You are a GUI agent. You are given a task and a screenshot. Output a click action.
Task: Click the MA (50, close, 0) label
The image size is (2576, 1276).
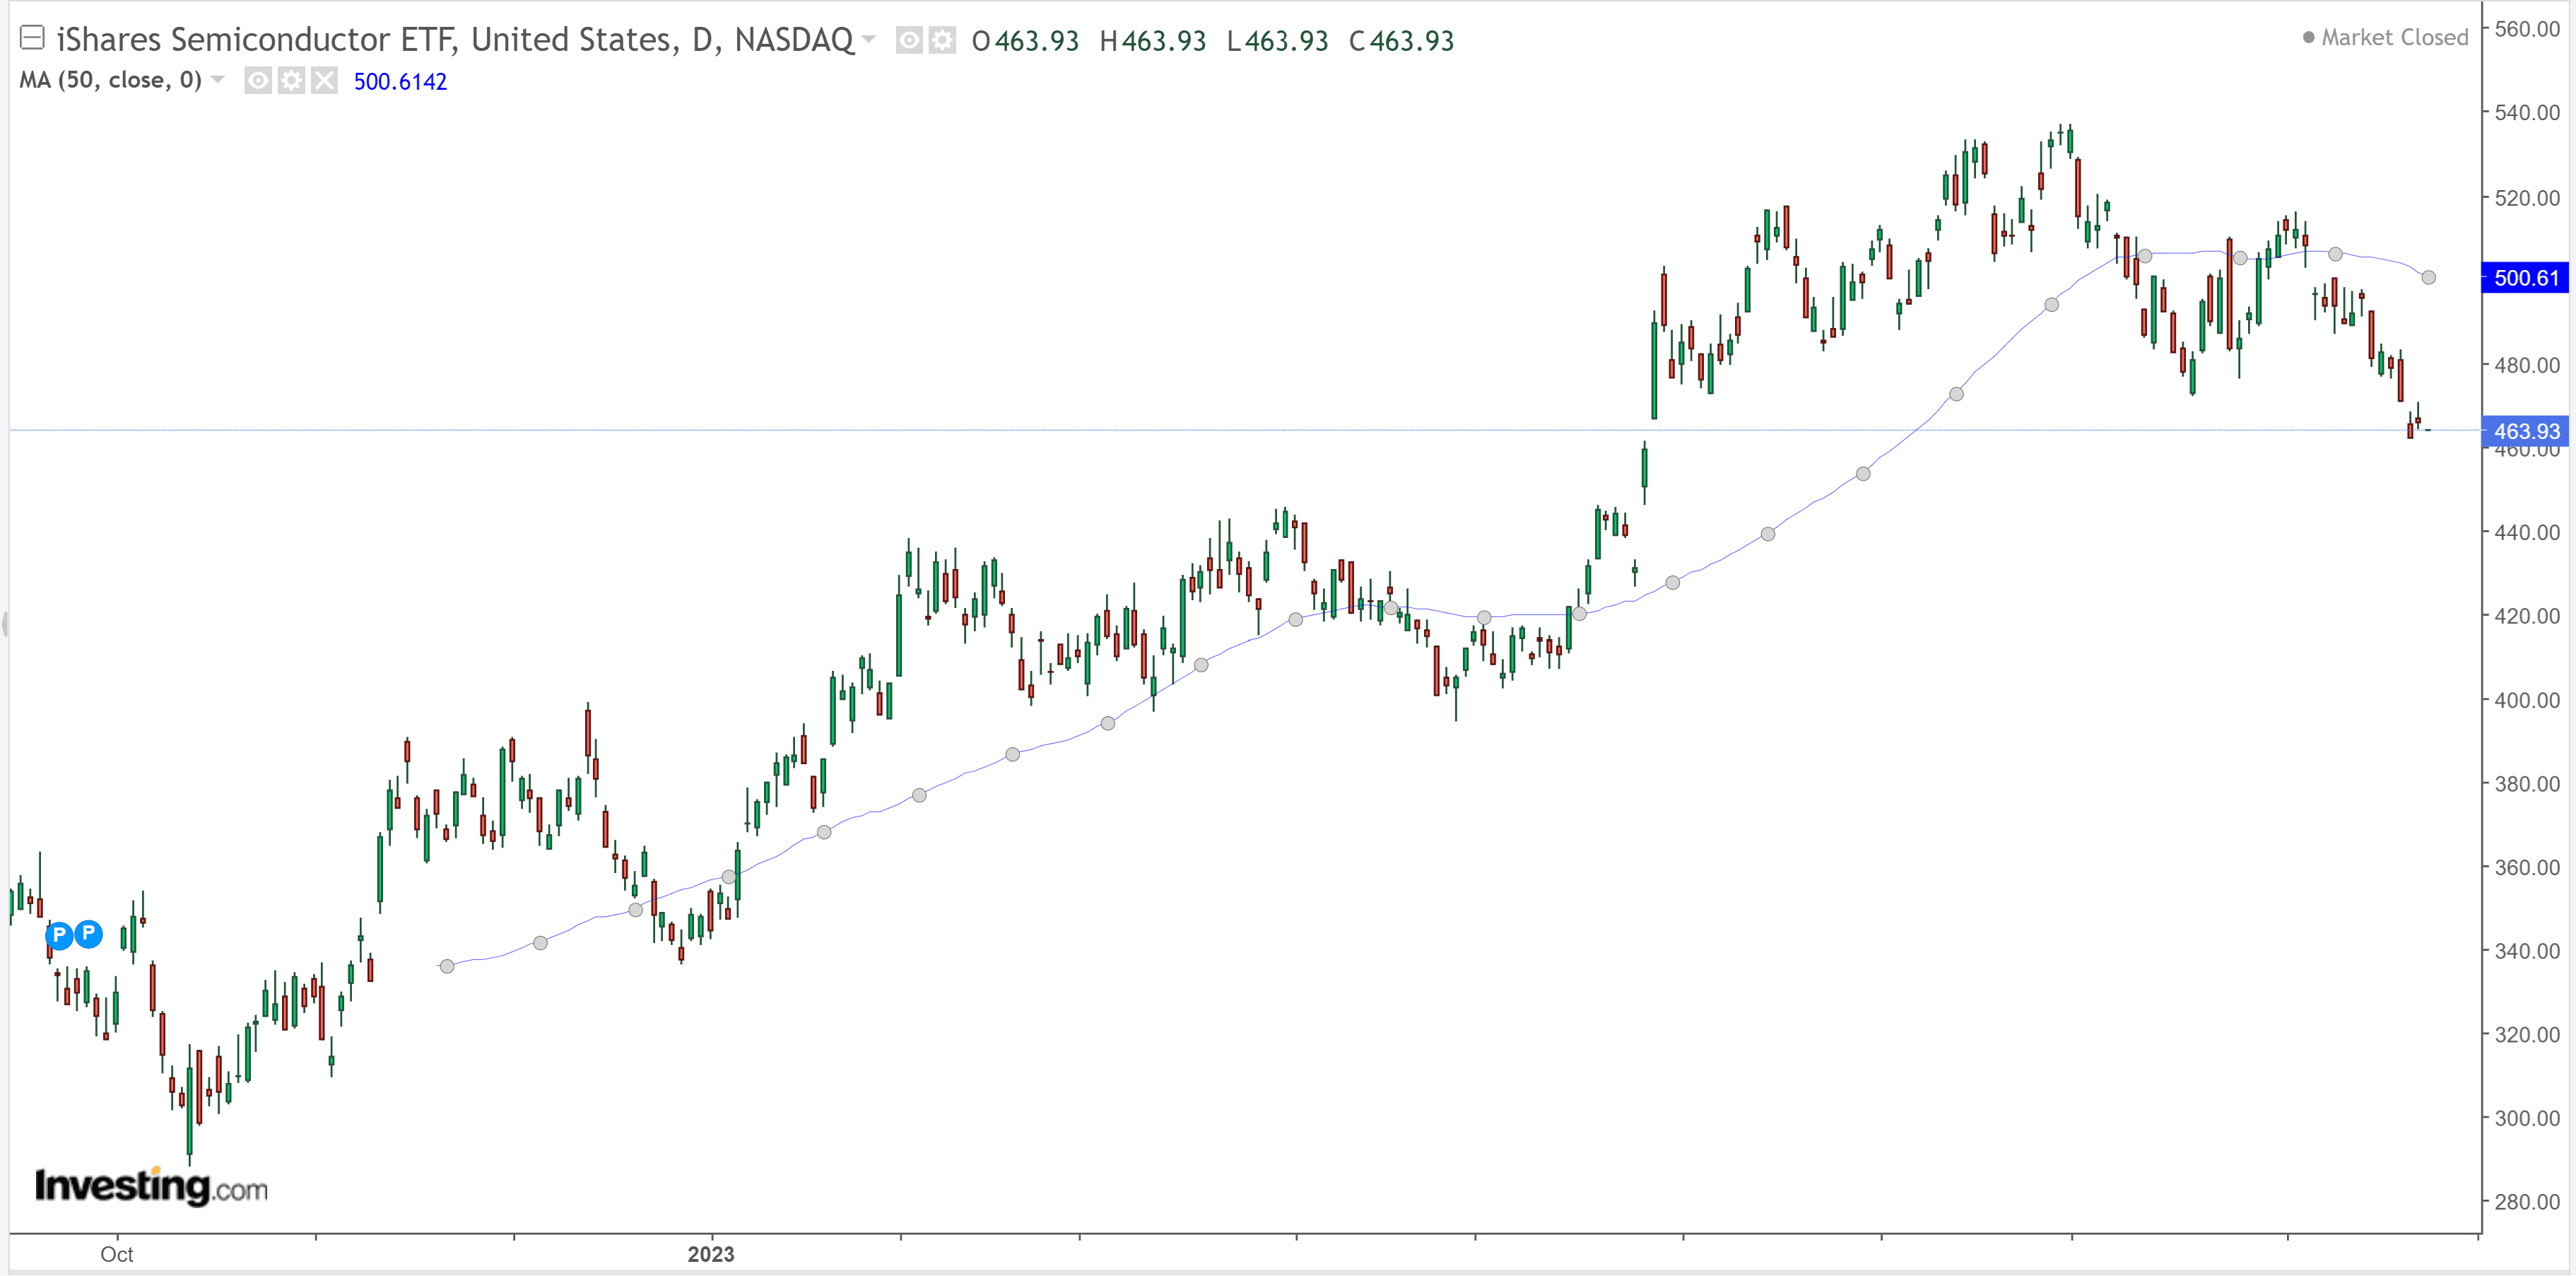110,80
